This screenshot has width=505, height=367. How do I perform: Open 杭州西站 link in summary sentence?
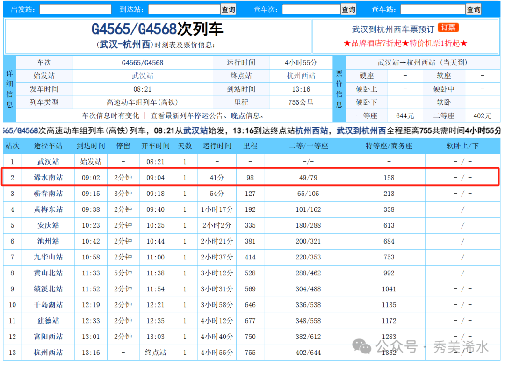[312, 131]
